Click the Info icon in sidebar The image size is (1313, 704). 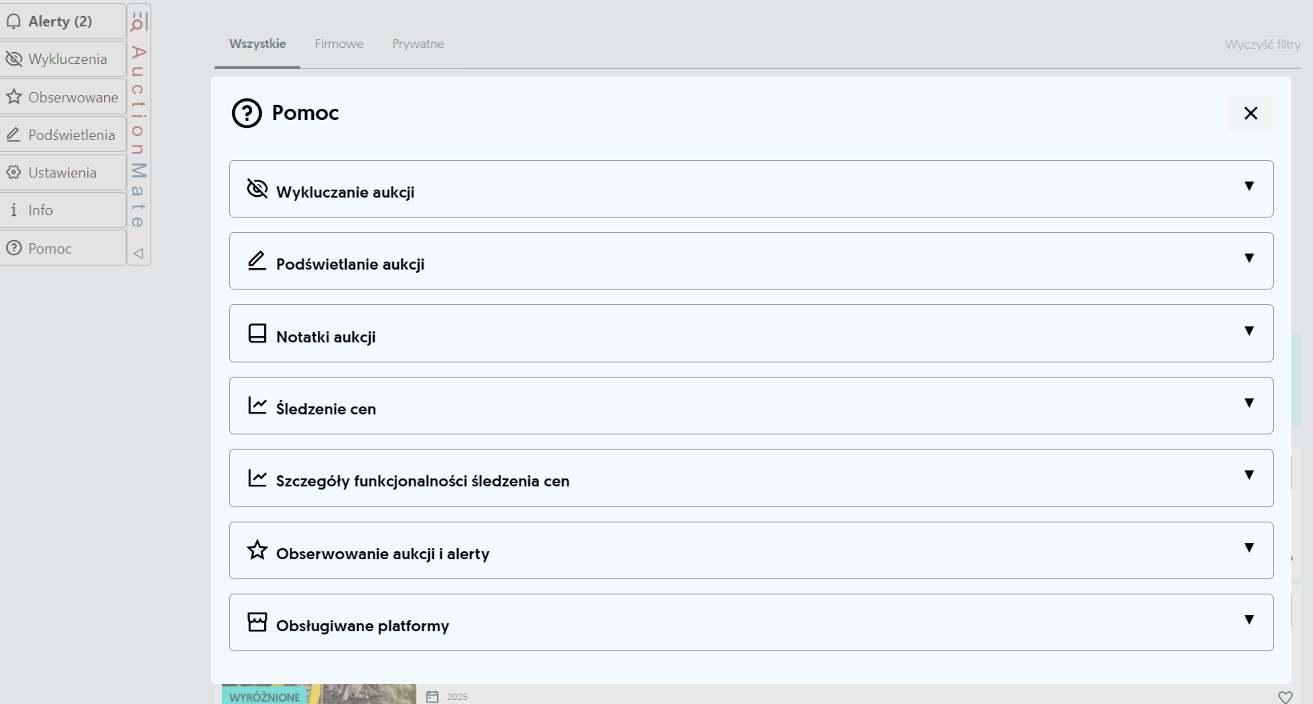(14, 210)
